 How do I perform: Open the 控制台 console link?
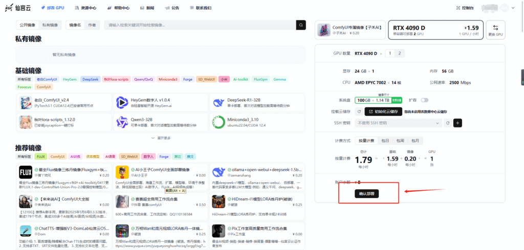pos(465,8)
